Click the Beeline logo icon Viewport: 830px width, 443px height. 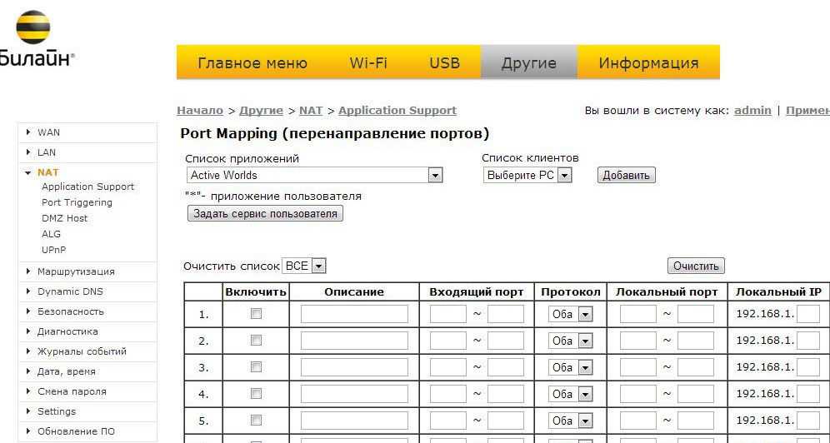[x=32, y=27]
